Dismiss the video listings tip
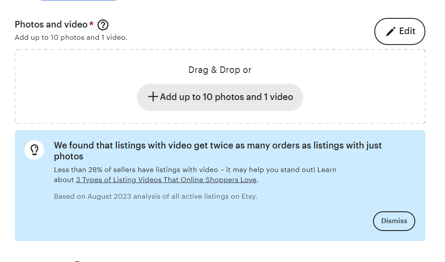Screen dimensions: 445x262 click(x=394, y=221)
